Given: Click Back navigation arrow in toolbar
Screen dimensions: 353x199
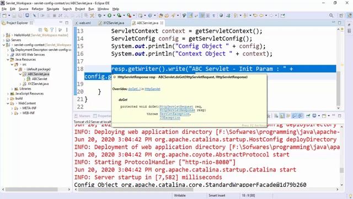Looking at the screenshot, I should pyautogui.click(x=261, y=15).
